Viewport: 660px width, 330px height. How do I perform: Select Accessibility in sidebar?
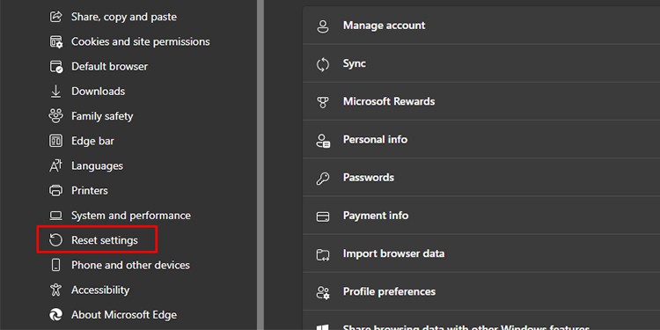pyautogui.click(x=100, y=290)
